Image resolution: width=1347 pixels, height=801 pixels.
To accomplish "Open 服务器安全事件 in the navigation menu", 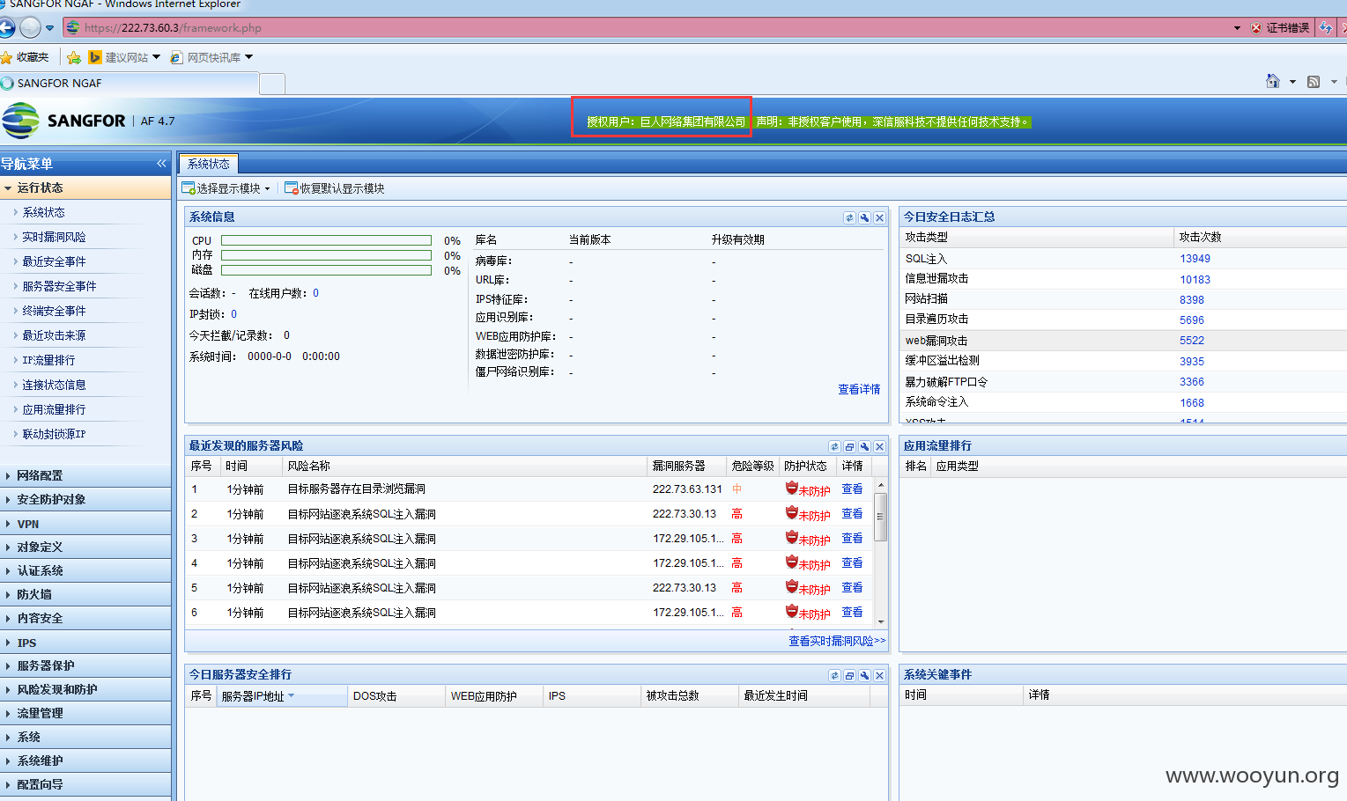I will tap(59, 286).
